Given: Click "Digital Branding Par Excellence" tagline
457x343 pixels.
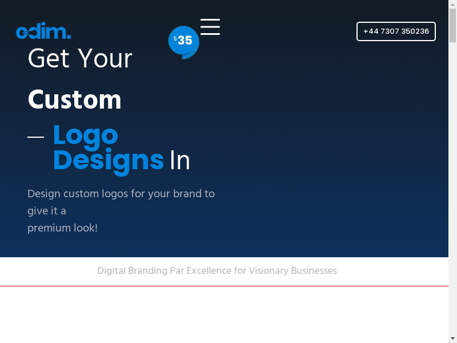Looking at the screenshot, I should pos(217,270).
